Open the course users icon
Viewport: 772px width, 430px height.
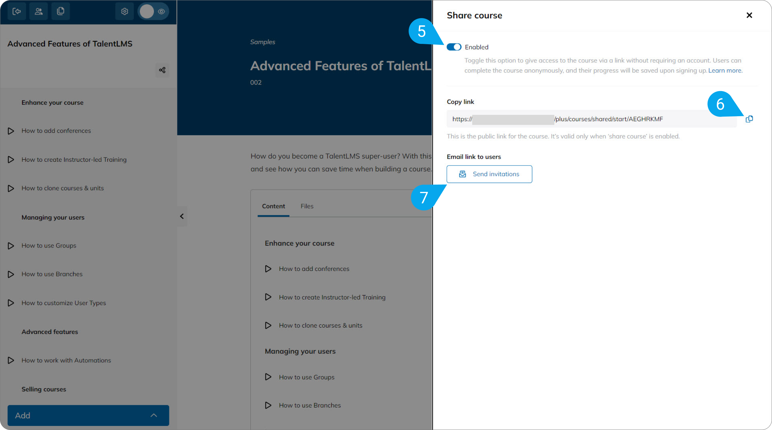(39, 11)
